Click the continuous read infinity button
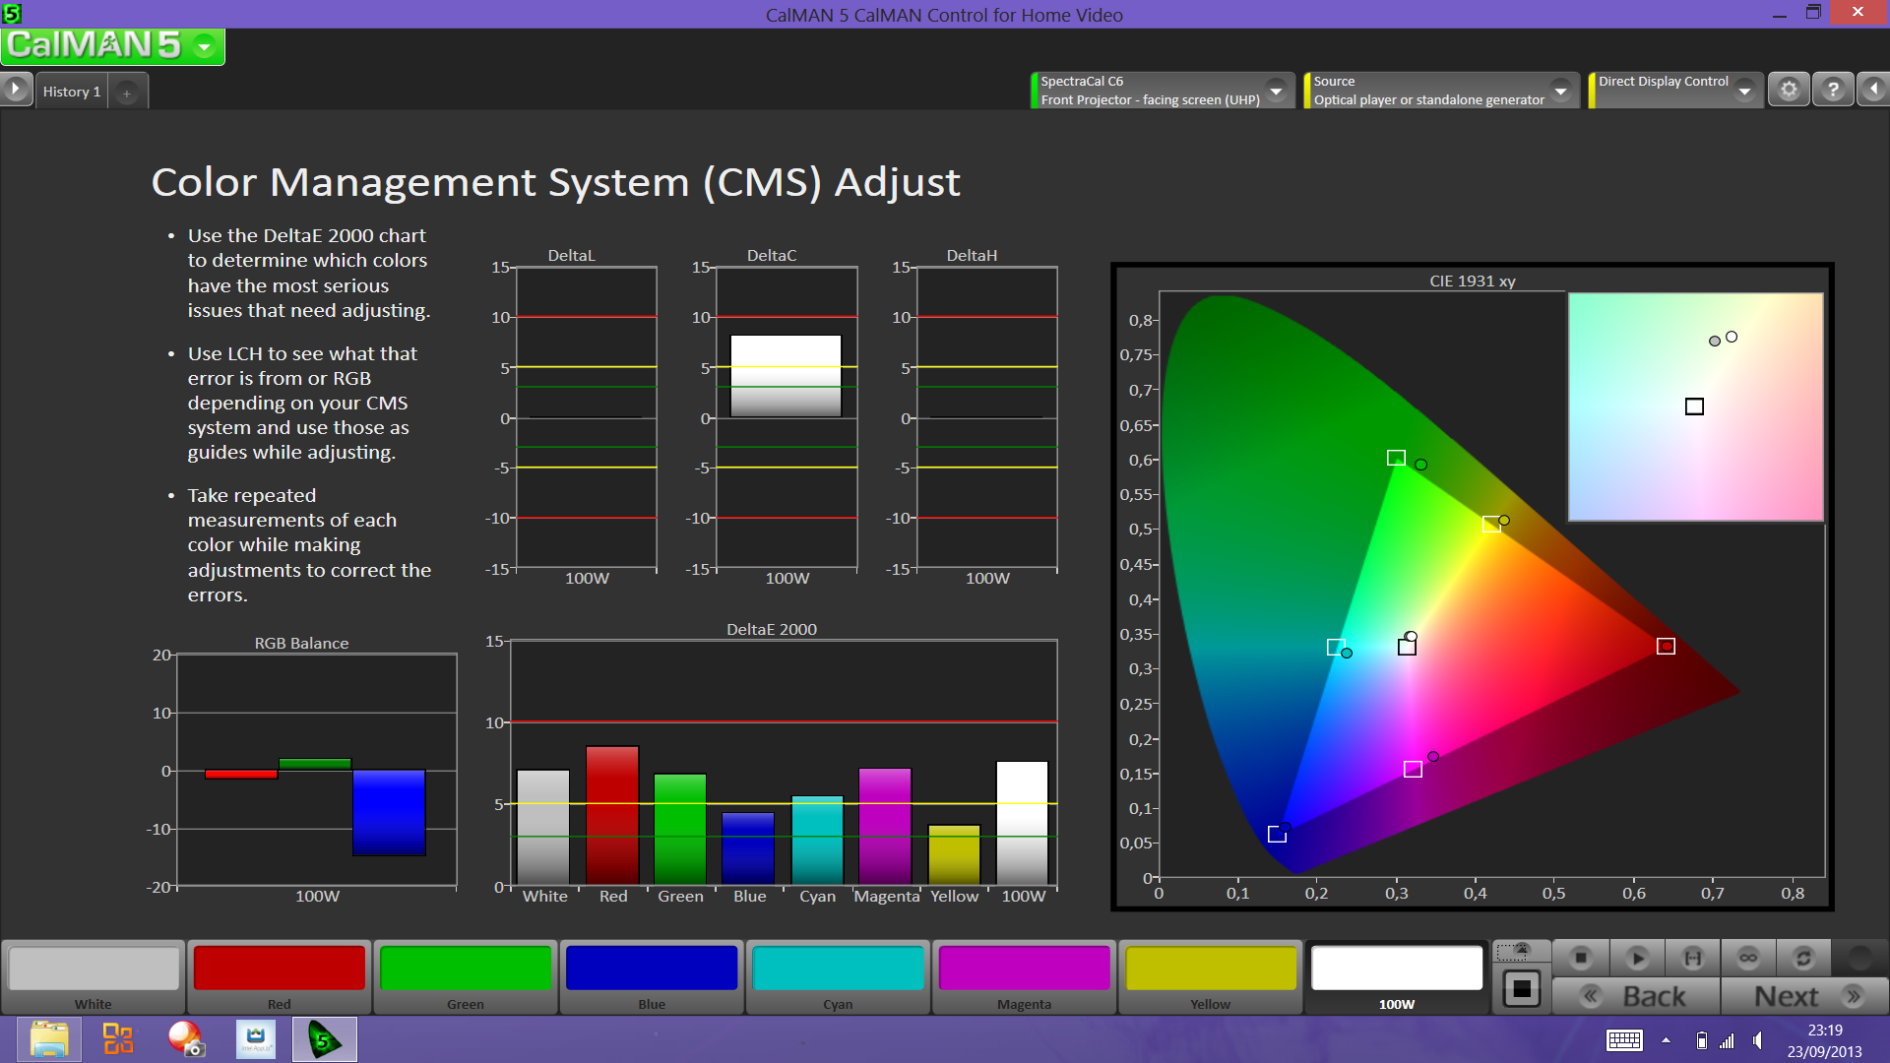The width and height of the screenshot is (1890, 1063). [1748, 957]
